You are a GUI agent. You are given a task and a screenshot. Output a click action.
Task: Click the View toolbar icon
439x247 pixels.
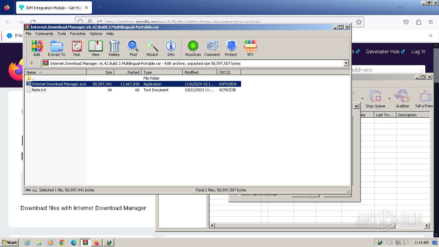coord(95,48)
